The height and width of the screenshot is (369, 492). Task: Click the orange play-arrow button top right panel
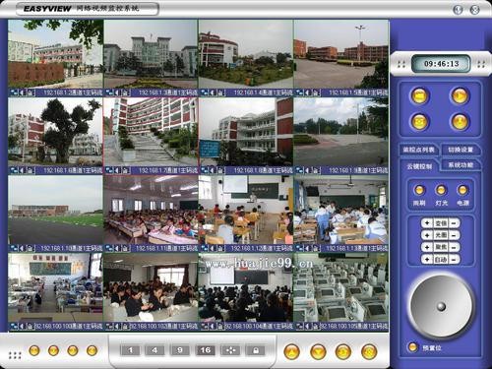460,96
